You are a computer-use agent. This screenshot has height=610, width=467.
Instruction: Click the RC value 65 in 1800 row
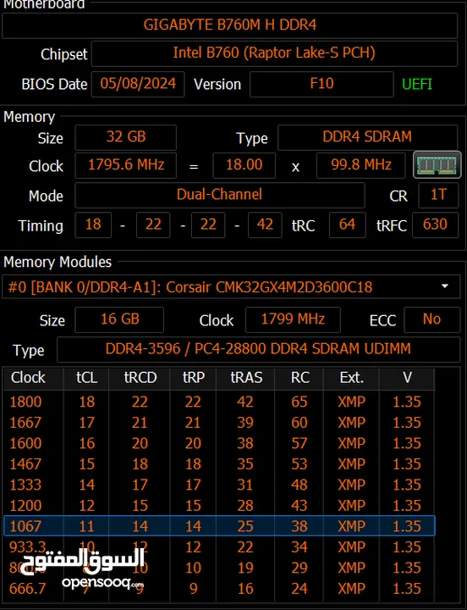coord(299,402)
